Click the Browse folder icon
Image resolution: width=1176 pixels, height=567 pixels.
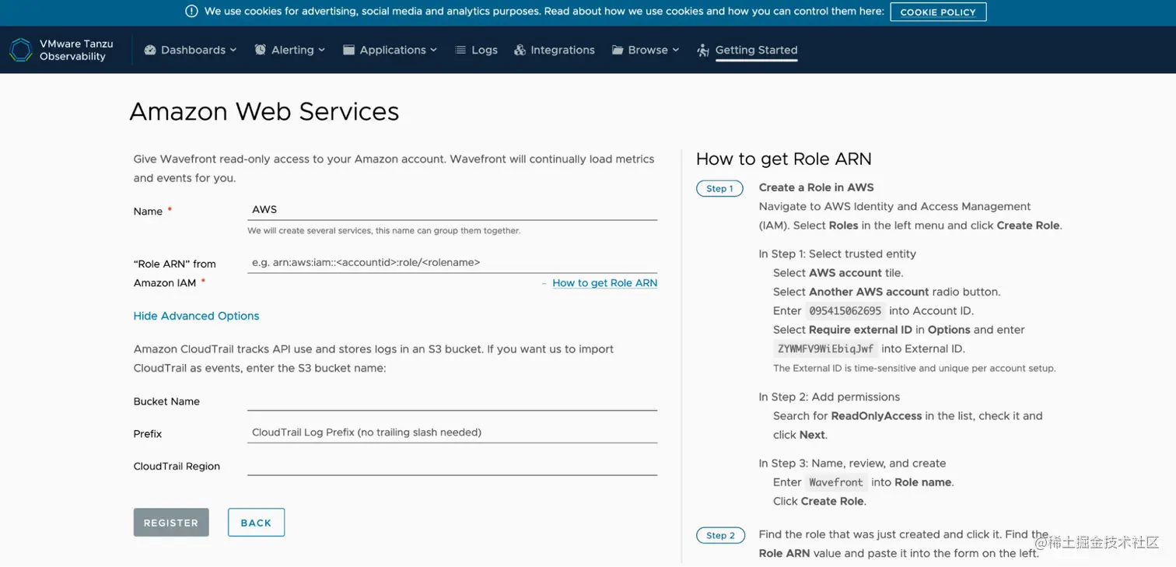coord(618,50)
